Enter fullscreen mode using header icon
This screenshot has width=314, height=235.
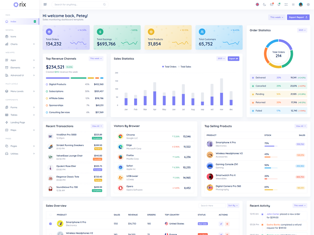coord(286,4)
